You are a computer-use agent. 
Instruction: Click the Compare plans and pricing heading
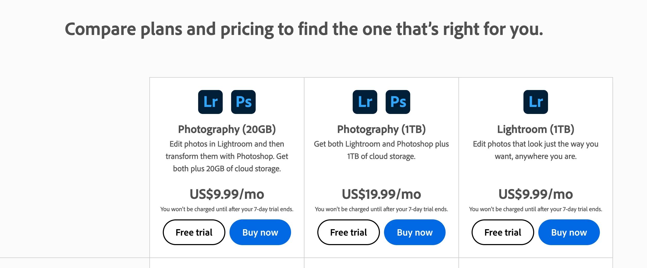click(x=304, y=29)
